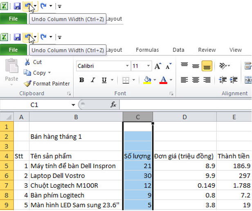The width and height of the screenshot is (252, 211).
Task: Click into the formula bar field
Action: (x=186, y=105)
